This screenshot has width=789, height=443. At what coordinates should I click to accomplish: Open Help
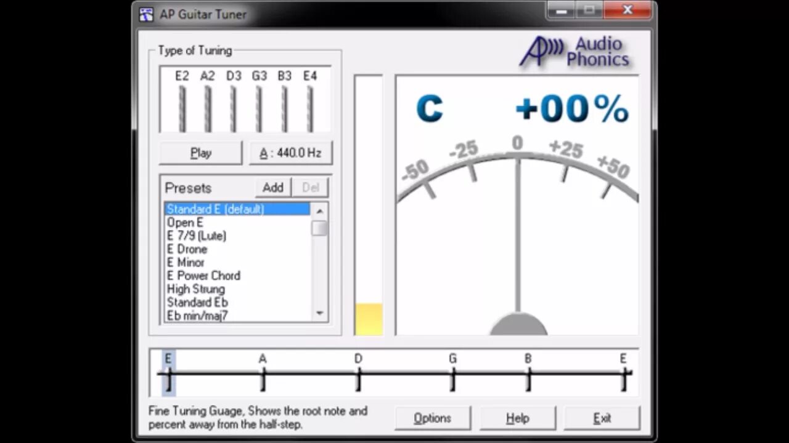click(518, 418)
